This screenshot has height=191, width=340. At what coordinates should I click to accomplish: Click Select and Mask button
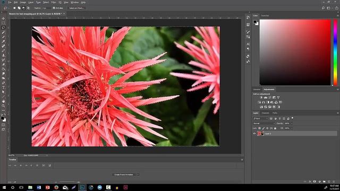pos(76,8)
